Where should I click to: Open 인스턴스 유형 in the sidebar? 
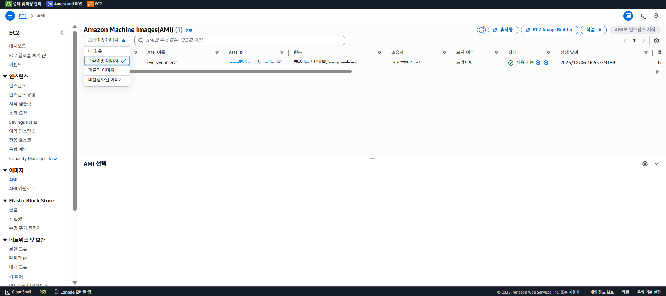point(22,95)
